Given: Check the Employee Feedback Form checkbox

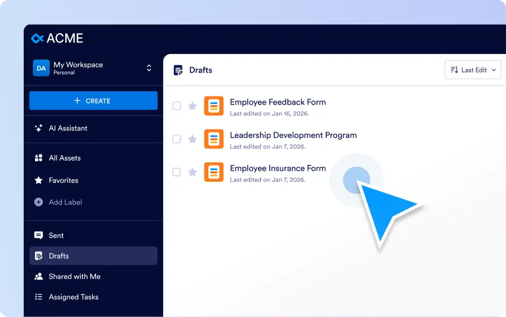Looking at the screenshot, I should pyautogui.click(x=177, y=106).
